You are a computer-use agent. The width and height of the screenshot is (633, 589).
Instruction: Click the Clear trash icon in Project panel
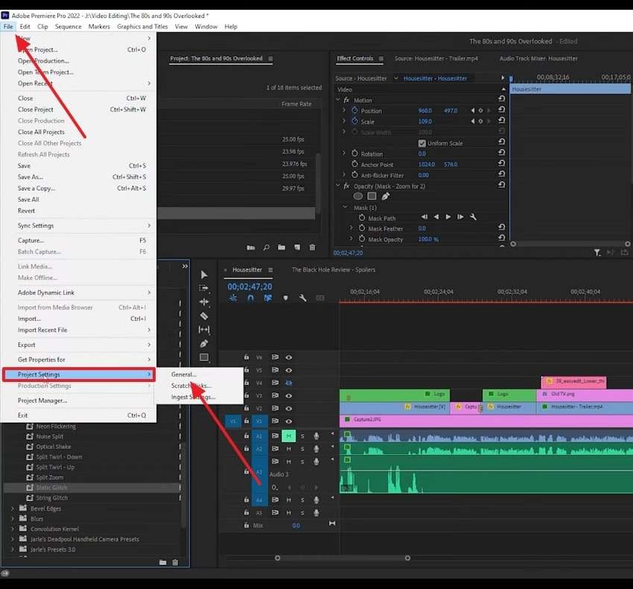[x=312, y=247]
